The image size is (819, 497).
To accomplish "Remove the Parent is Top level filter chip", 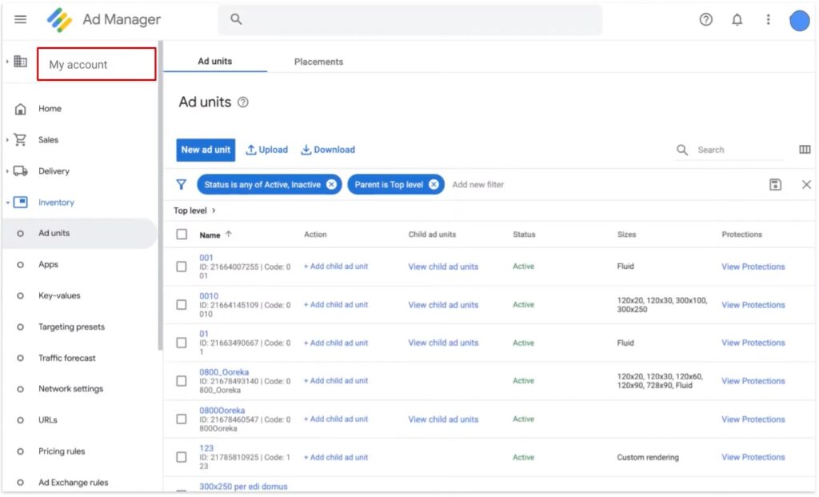I will tap(433, 184).
